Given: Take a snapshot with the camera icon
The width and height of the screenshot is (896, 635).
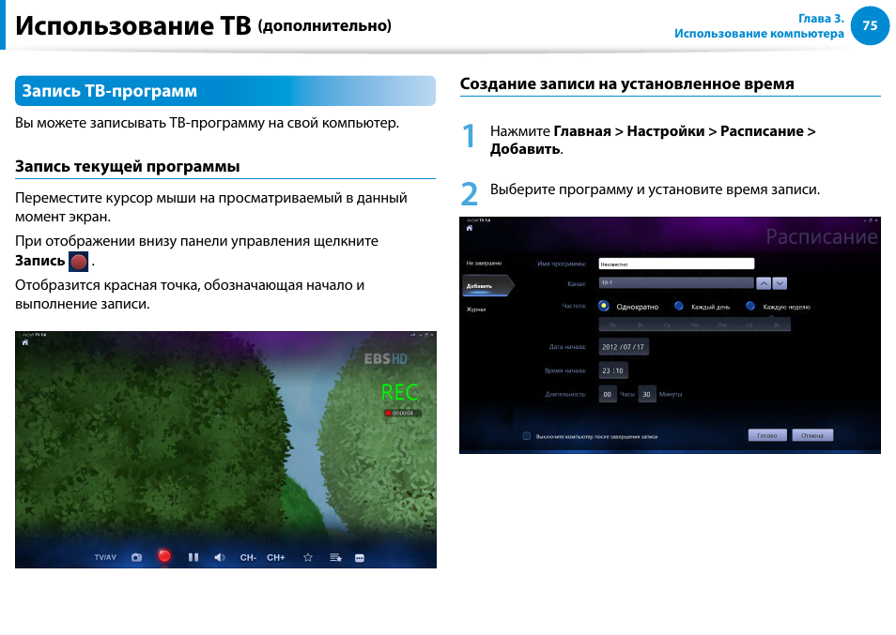Looking at the screenshot, I should [136, 557].
